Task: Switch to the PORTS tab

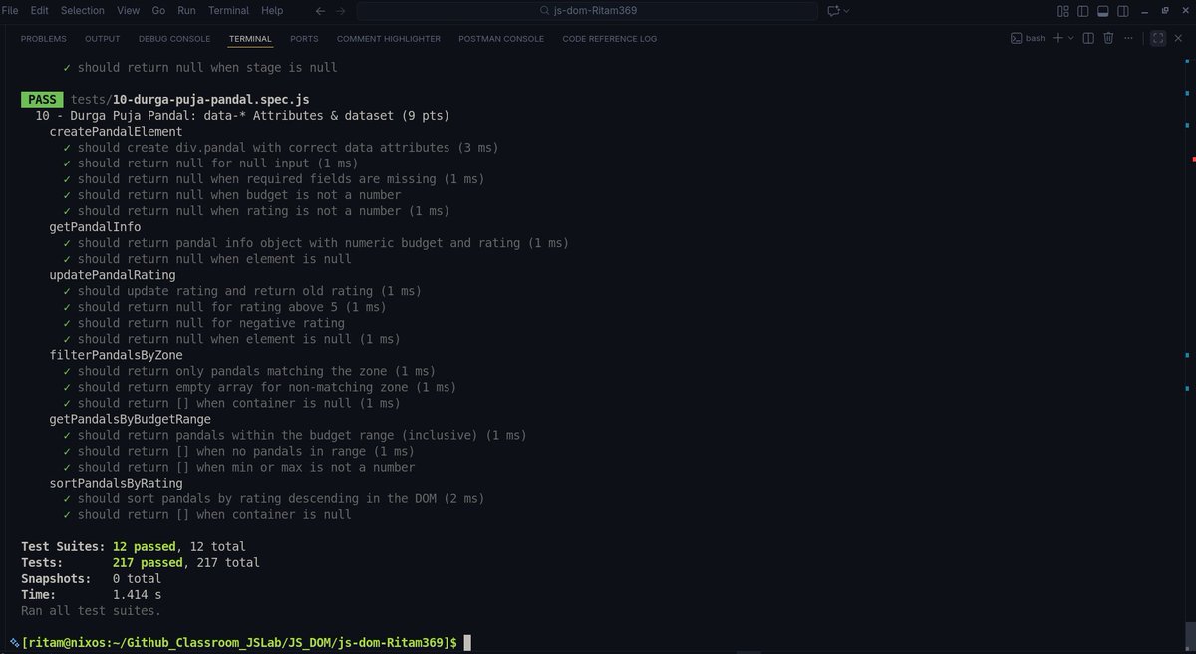Action: [304, 39]
